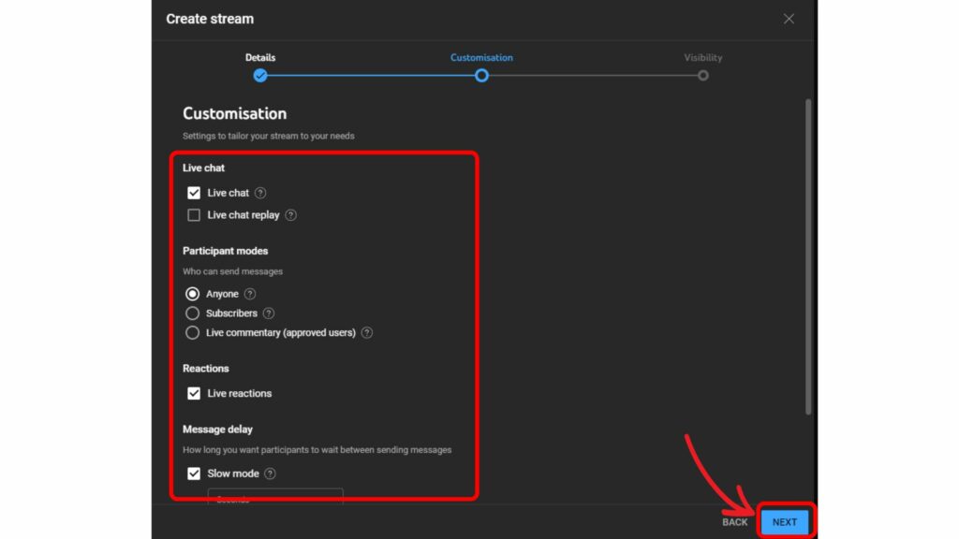Viewport: 959px width, 539px height.
Task: Enable Live chat replay checkbox
Action: (194, 215)
